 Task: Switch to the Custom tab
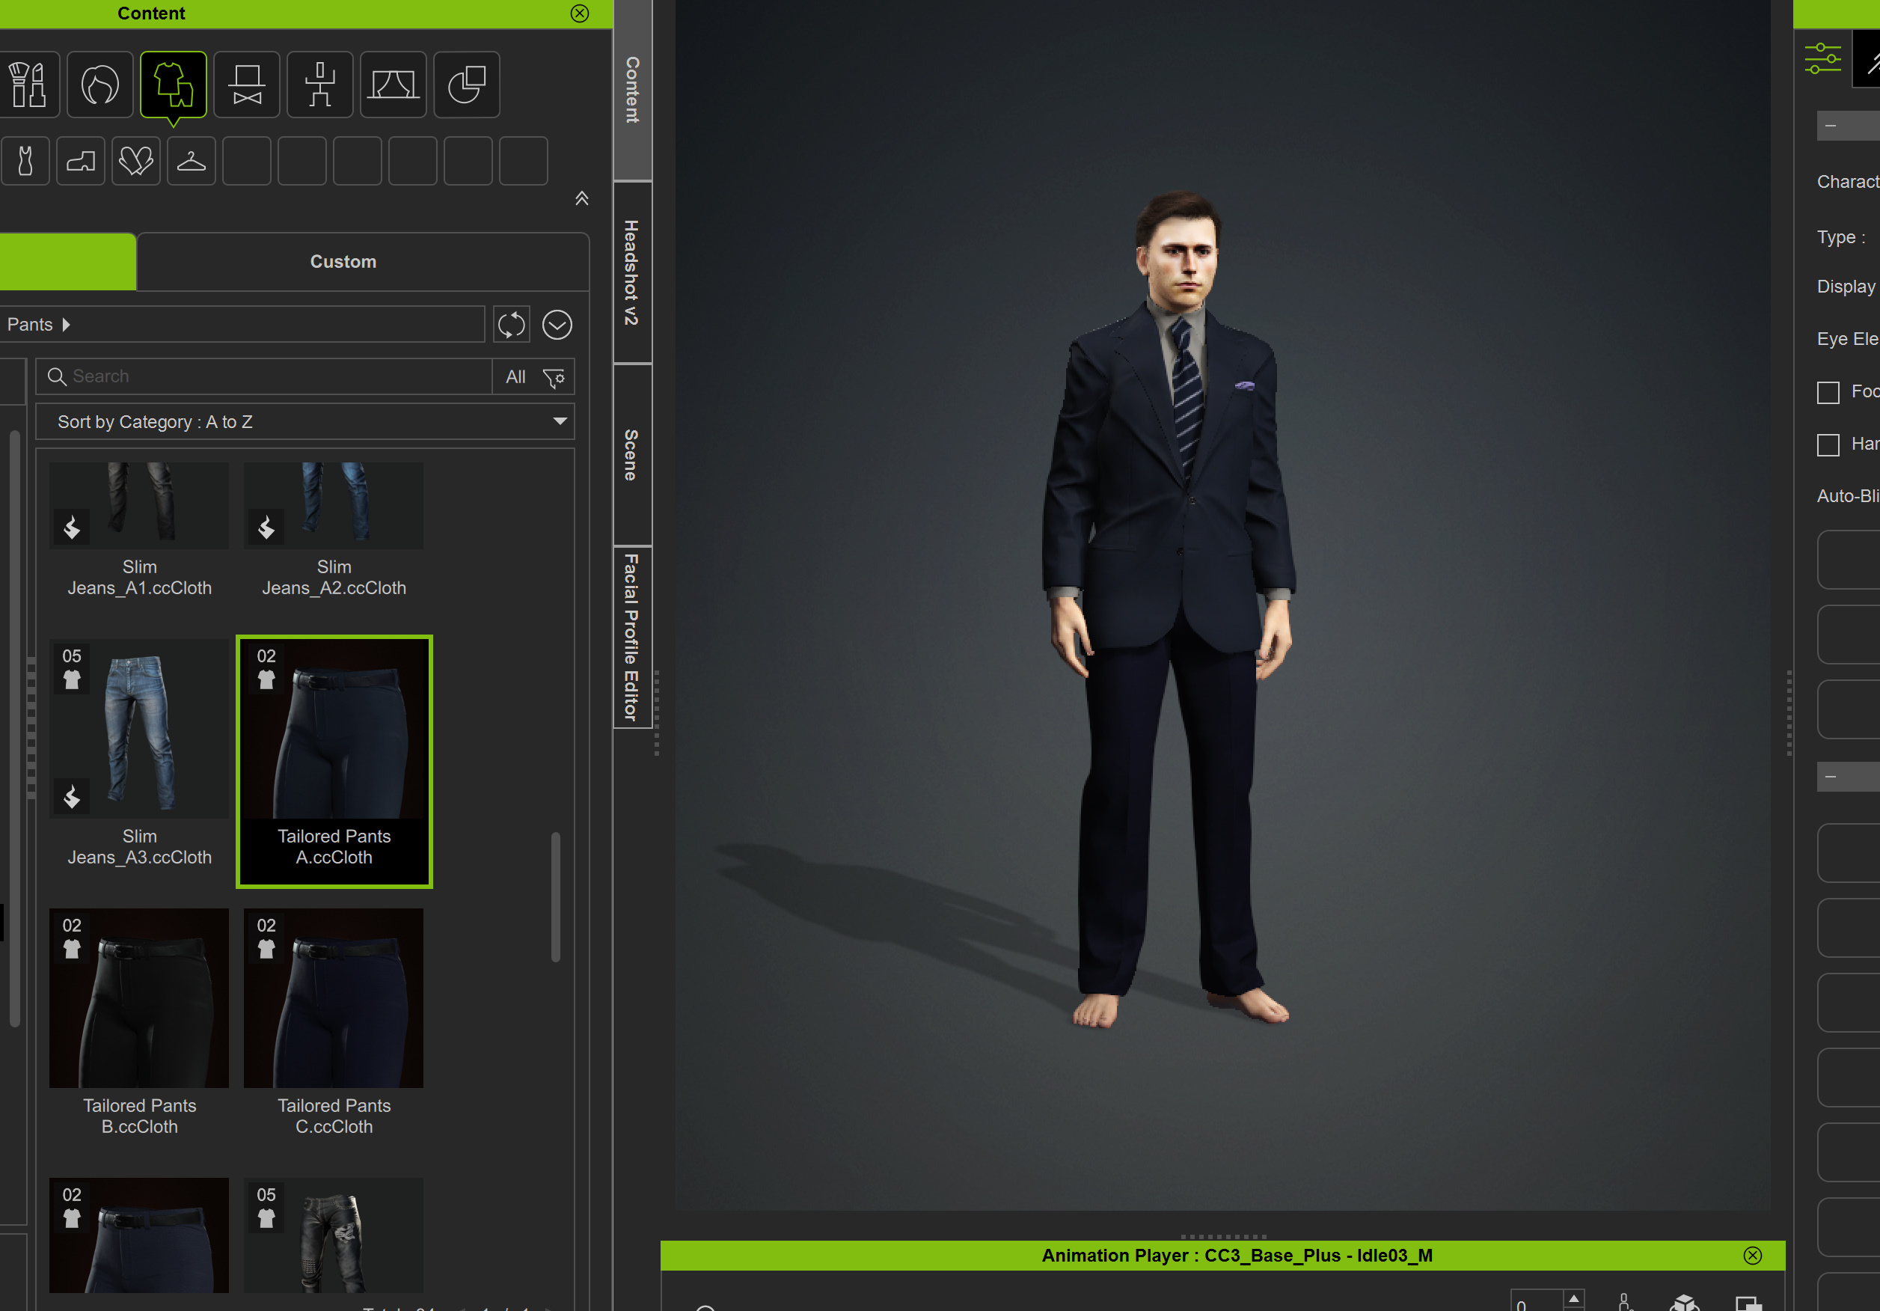pyautogui.click(x=343, y=262)
